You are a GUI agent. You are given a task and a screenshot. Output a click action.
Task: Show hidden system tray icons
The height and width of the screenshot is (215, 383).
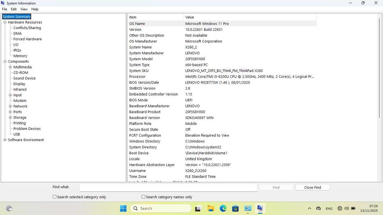coord(309,208)
